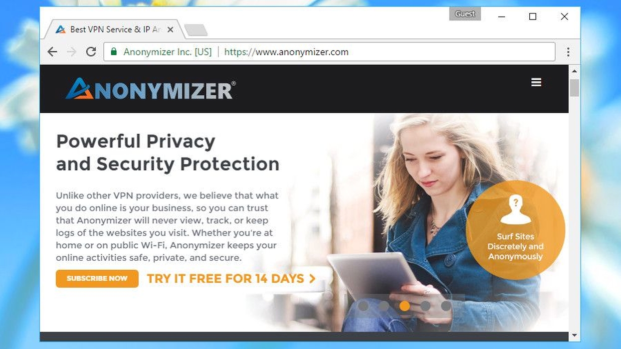Select the fifth carousel dot
This screenshot has width=621, height=349.
tap(446, 306)
